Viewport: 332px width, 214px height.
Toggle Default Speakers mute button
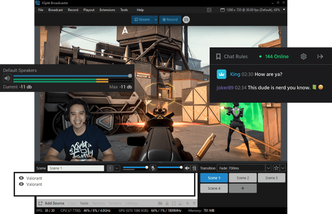[x=7, y=78]
